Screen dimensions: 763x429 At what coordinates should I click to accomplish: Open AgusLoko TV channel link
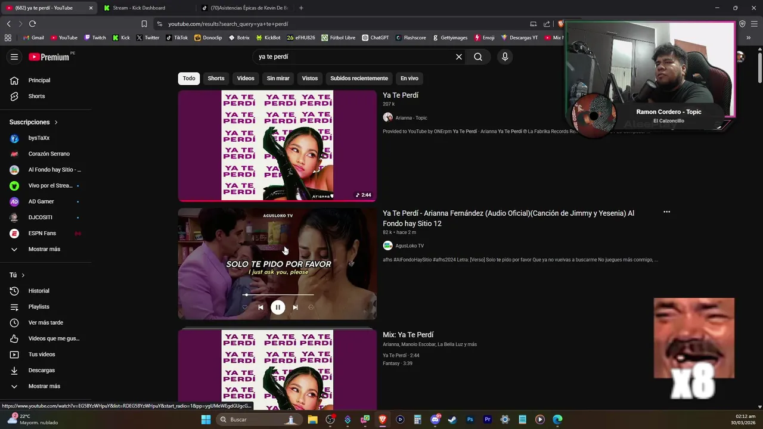[410, 246]
